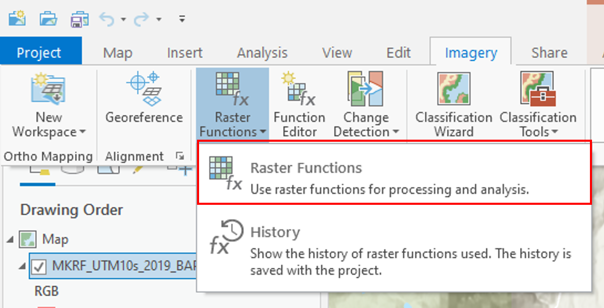This screenshot has width=604, height=308.
Task: Open the Project tab
Action: [39, 53]
